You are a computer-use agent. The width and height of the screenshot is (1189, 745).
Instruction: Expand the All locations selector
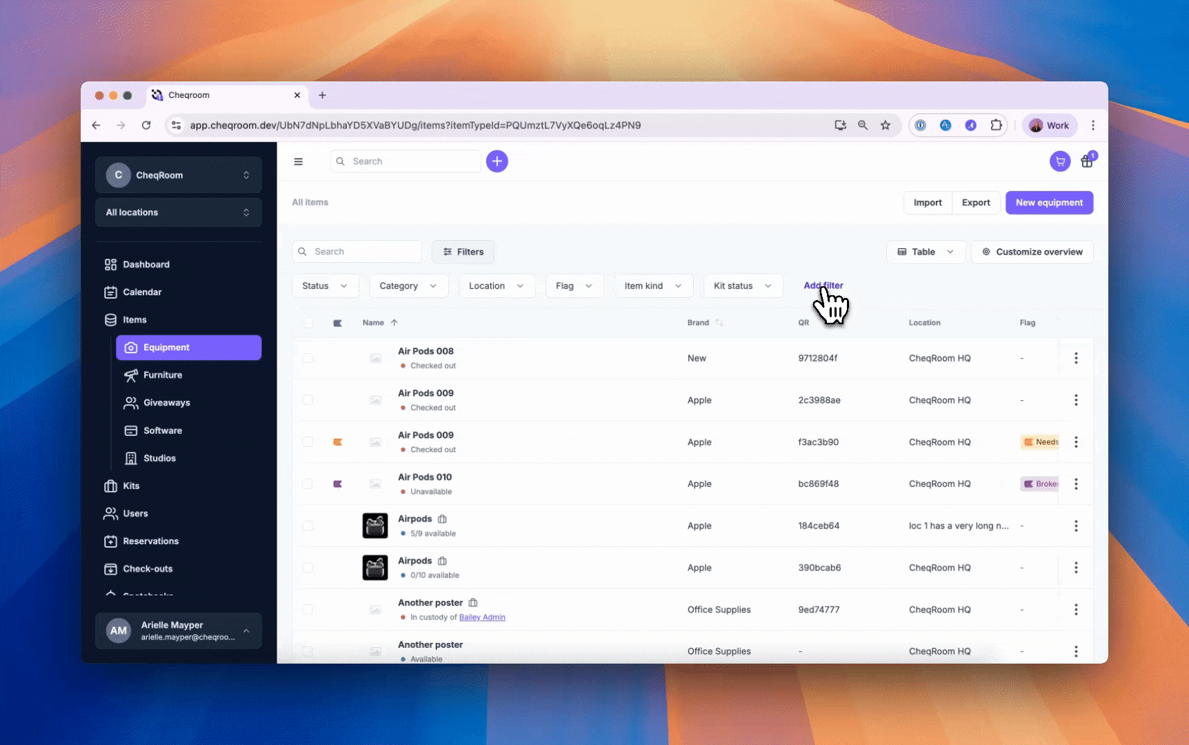178,212
